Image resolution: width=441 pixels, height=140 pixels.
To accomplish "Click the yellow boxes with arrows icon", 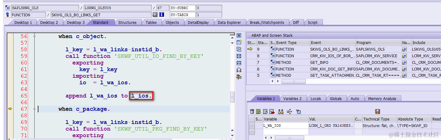I will click(281, 111).
